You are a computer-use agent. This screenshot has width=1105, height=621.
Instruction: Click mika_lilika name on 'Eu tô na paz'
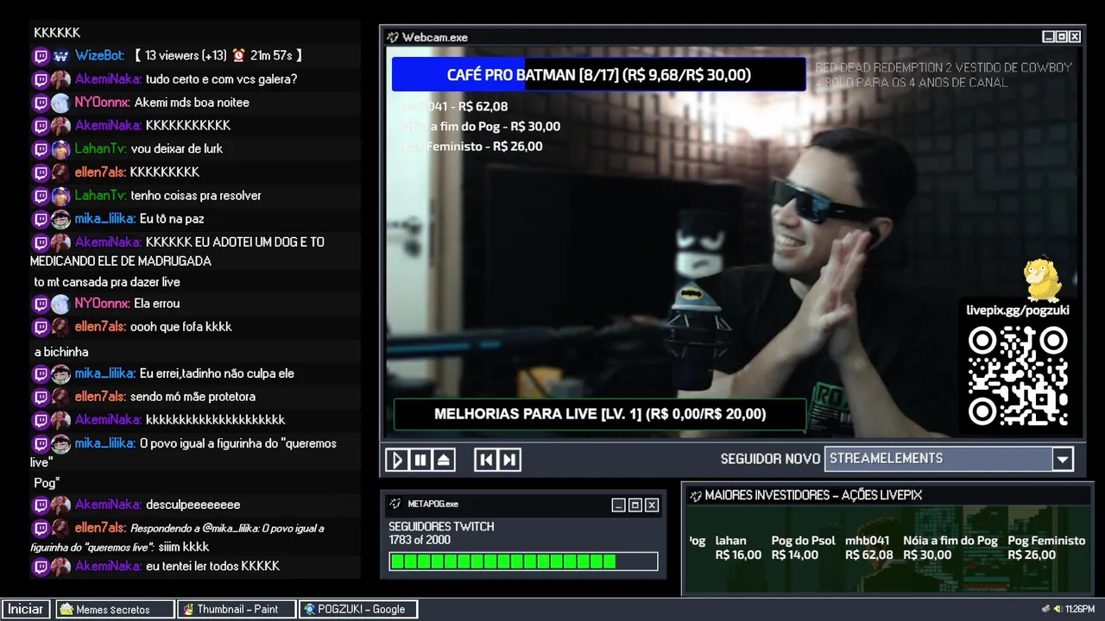click(105, 219)
